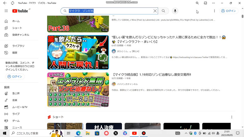Open the エメラルド無限 video thumbnail

(x=78, y=90)
